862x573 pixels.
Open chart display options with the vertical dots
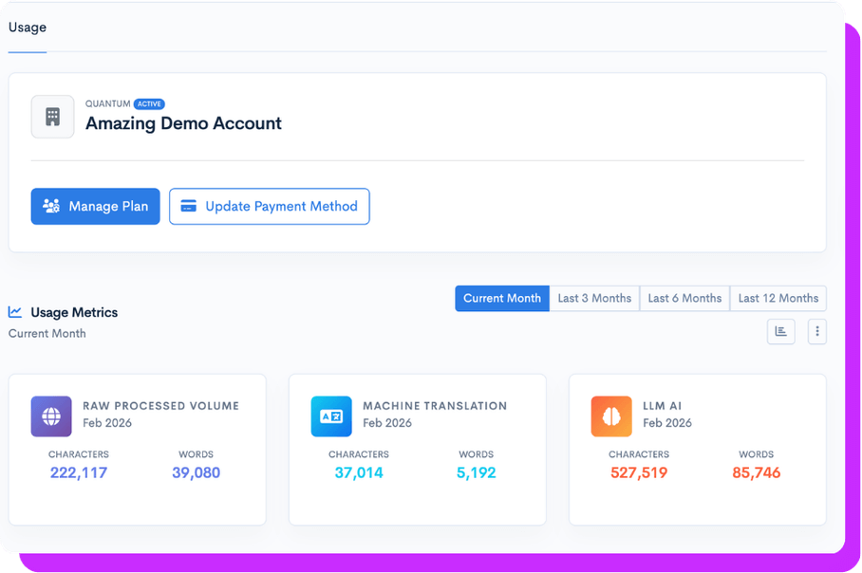817,331
